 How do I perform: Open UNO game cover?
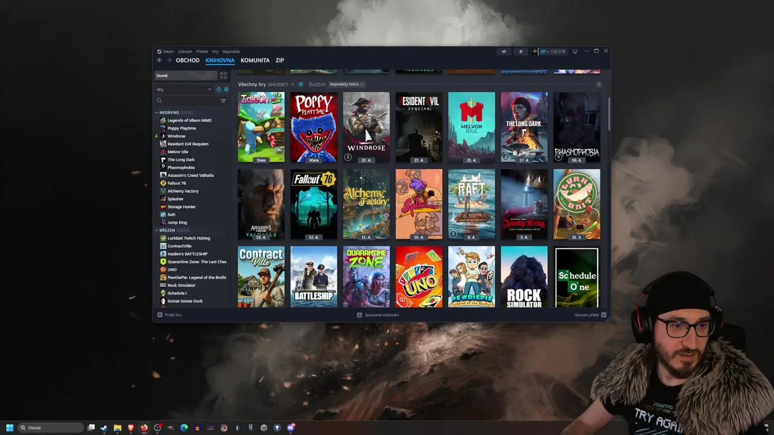point(419,277)
